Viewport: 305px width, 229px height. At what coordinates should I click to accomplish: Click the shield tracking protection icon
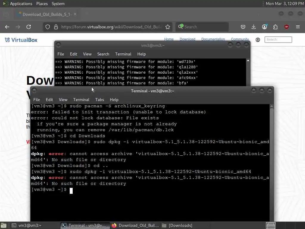point(48,27)
